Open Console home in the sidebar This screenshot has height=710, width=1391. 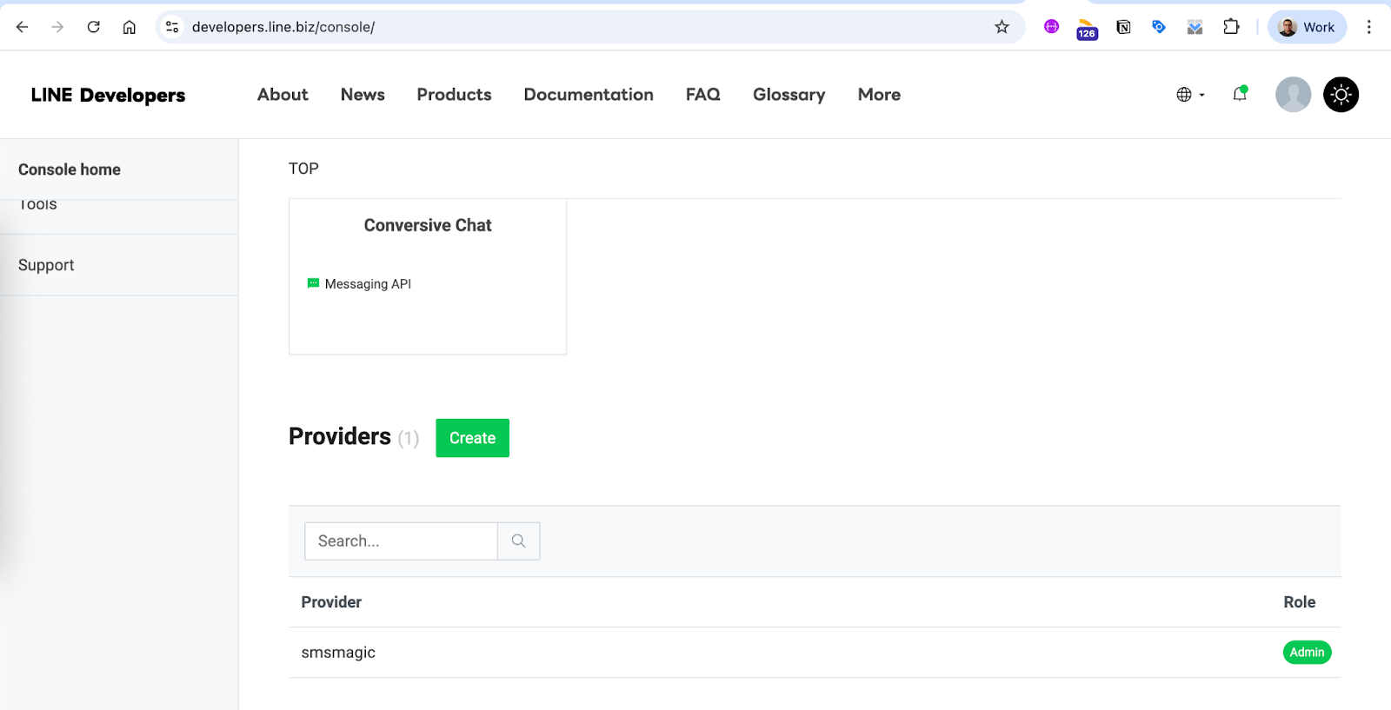point(70,169)
